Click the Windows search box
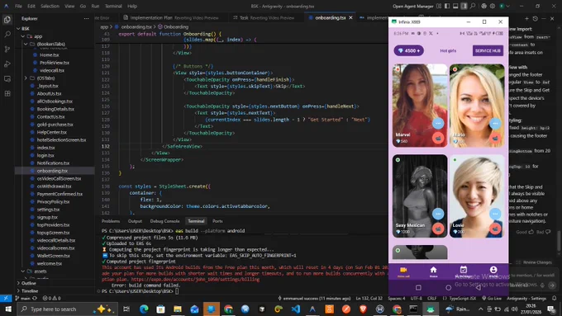This screenshot has width=562, height=316. click(x=67, y=309)
